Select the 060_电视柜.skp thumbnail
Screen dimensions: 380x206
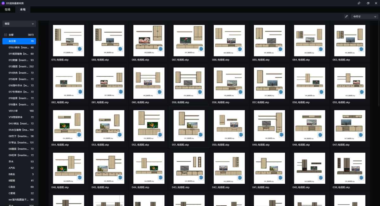[x=149, y=83]
